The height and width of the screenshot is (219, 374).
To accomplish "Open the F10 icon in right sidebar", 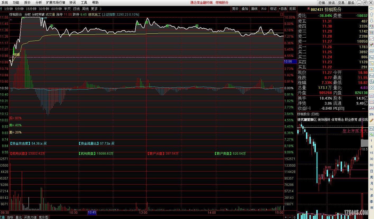I will [372, 57].
